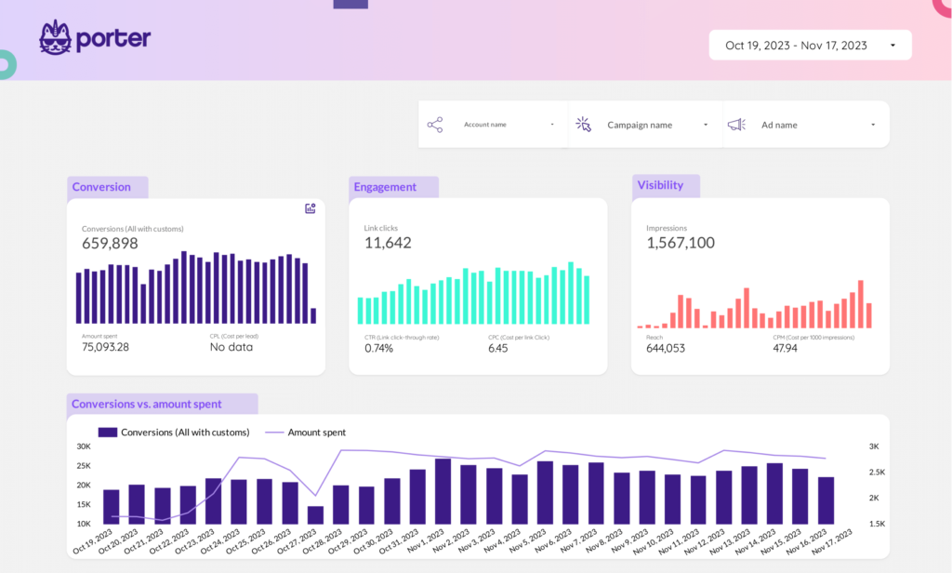Expand the Campaign name filter dropdown
This screenshot has height=573, width=952.
706,125
